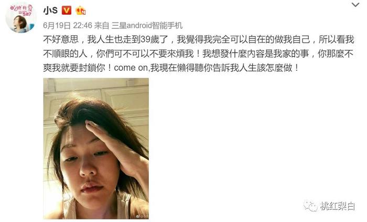The height and width of the screenshot is (222, 367).
Task: Click the orange verified V badge
Action: pyautogui.click(x=67, y=10)
